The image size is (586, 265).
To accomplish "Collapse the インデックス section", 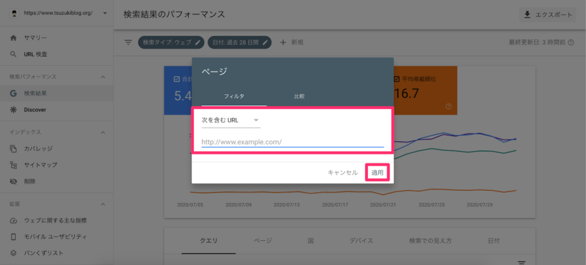I will (x=103, y=132).
